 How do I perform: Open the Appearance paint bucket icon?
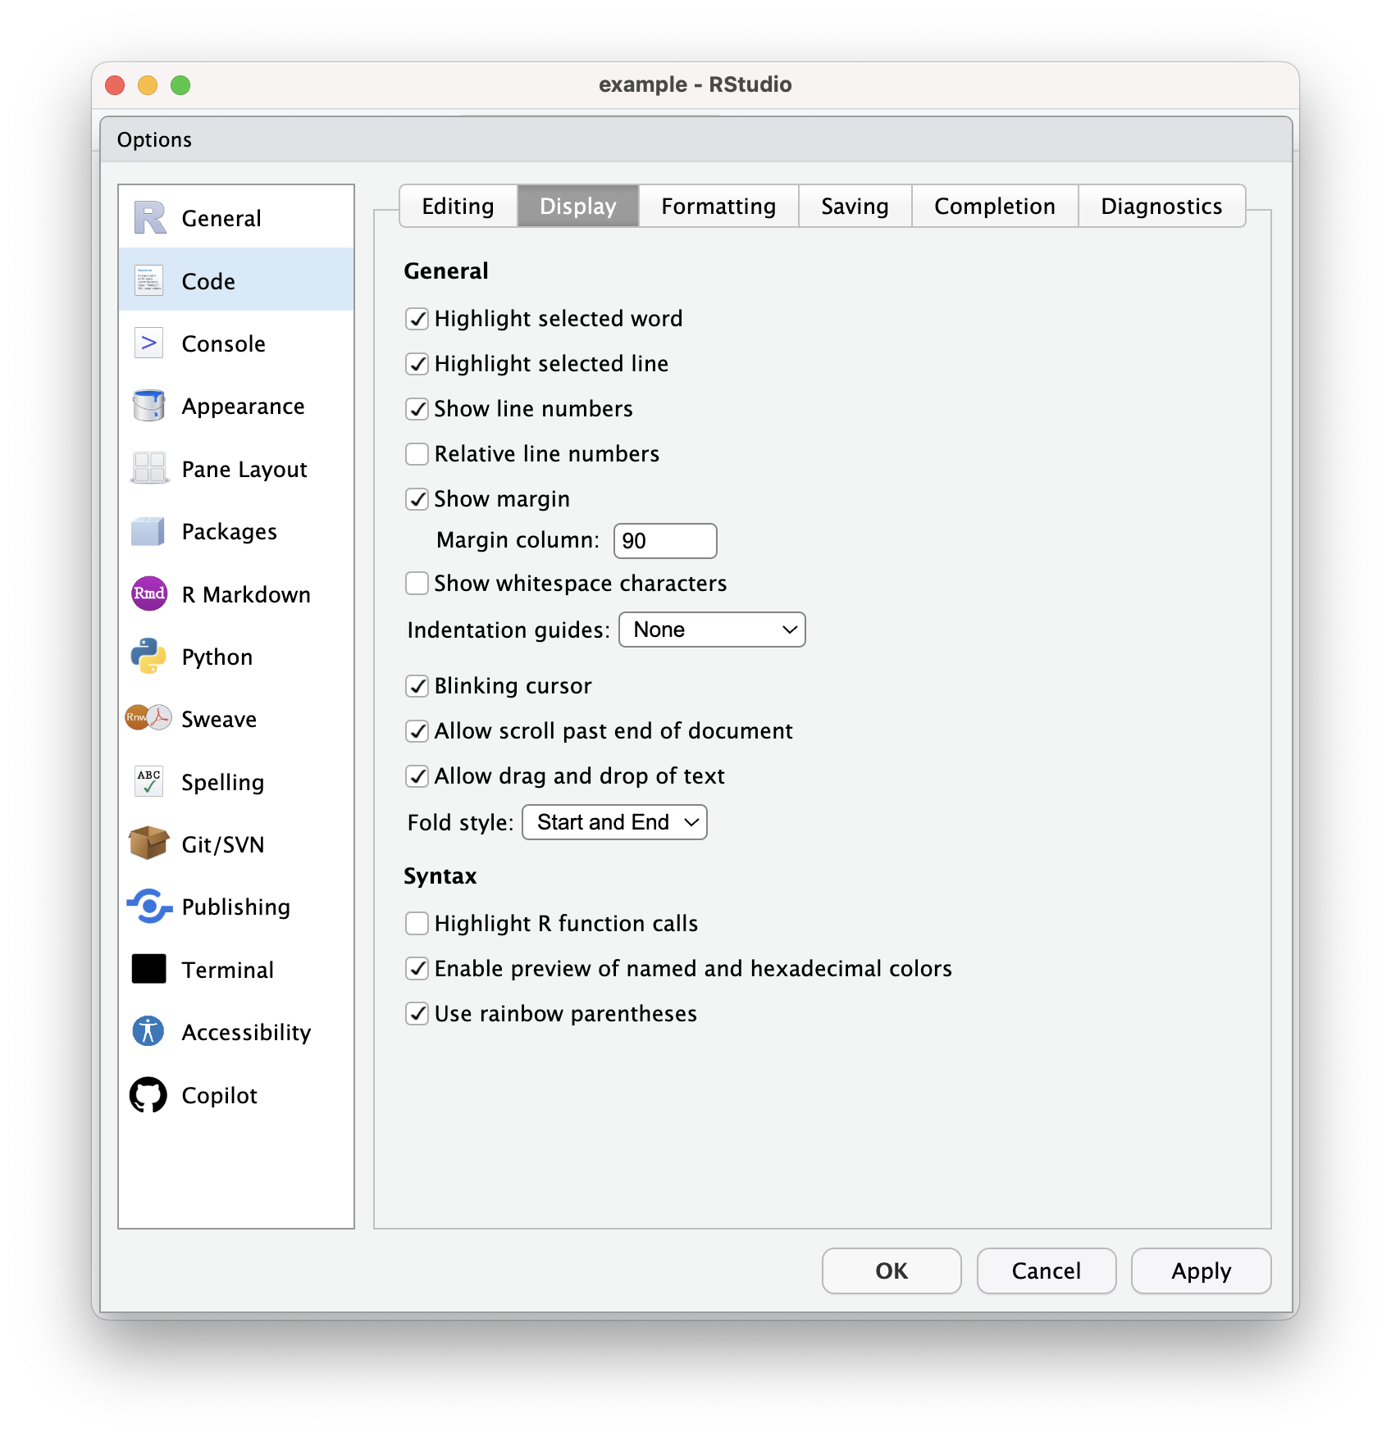[x=148, y=406]
